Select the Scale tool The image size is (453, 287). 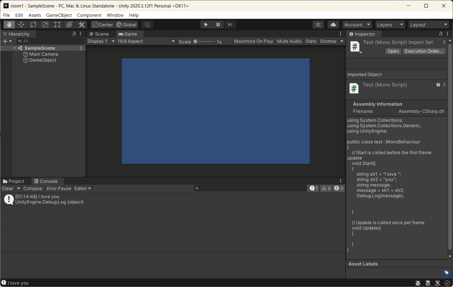click(x=45, y=25)
